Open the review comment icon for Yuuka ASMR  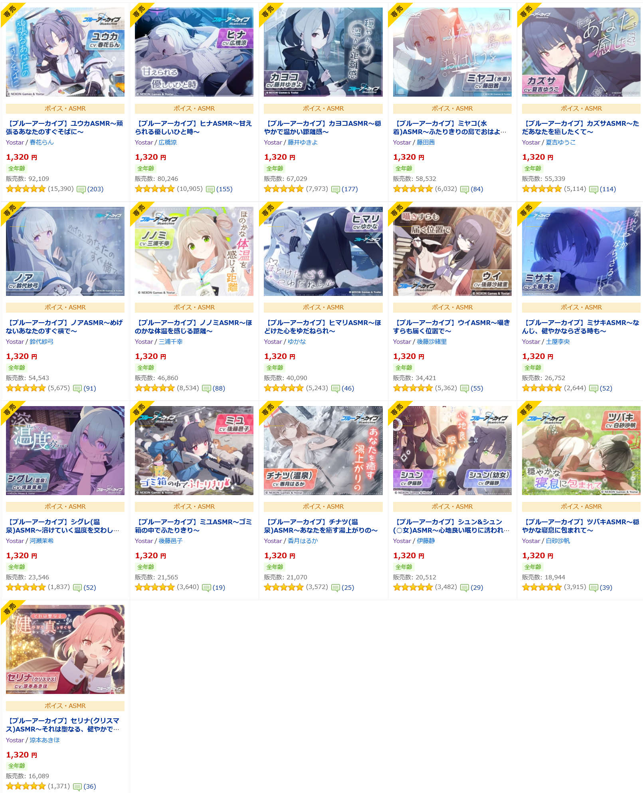(x=81, y=189)
